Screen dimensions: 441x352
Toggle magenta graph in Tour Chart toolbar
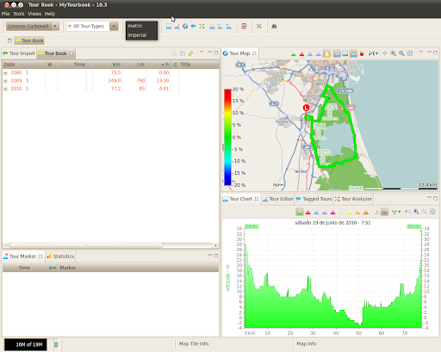point(332,212)
